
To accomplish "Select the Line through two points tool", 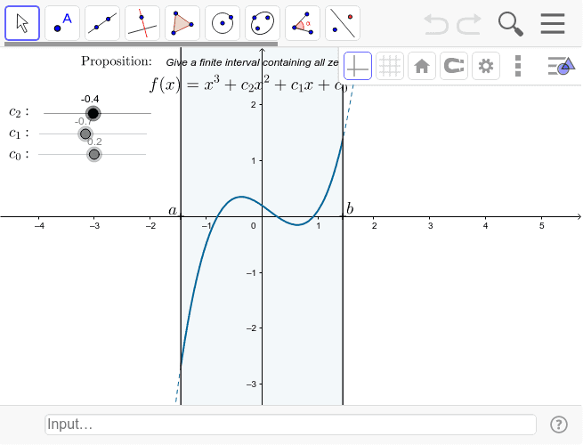I will (102, 23).
